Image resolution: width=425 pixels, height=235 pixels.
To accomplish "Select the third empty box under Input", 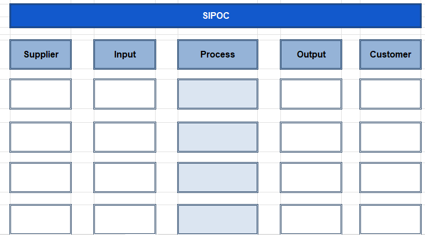I will coord(125,177).
